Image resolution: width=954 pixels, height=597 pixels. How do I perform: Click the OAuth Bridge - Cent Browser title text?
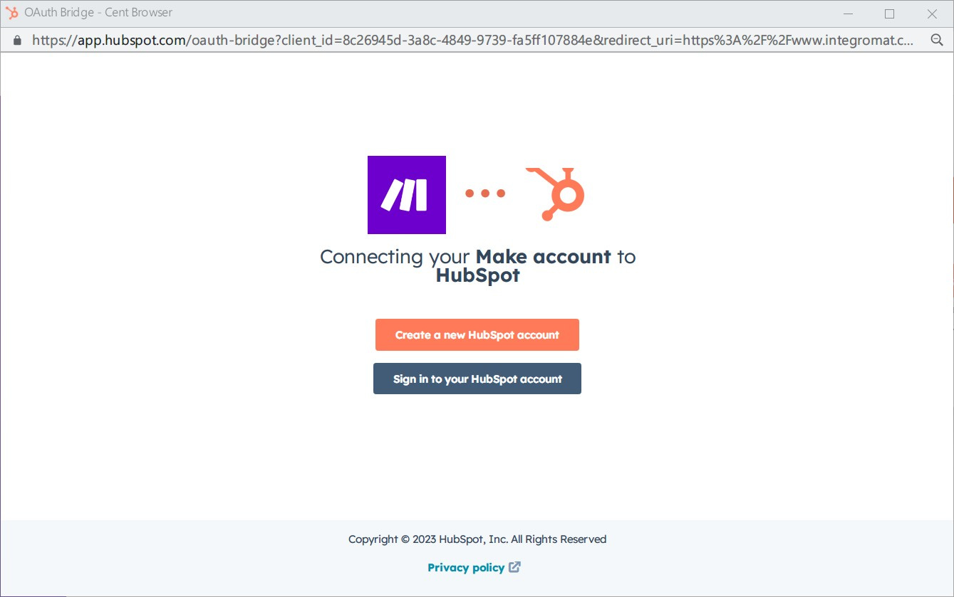(98, 13)
